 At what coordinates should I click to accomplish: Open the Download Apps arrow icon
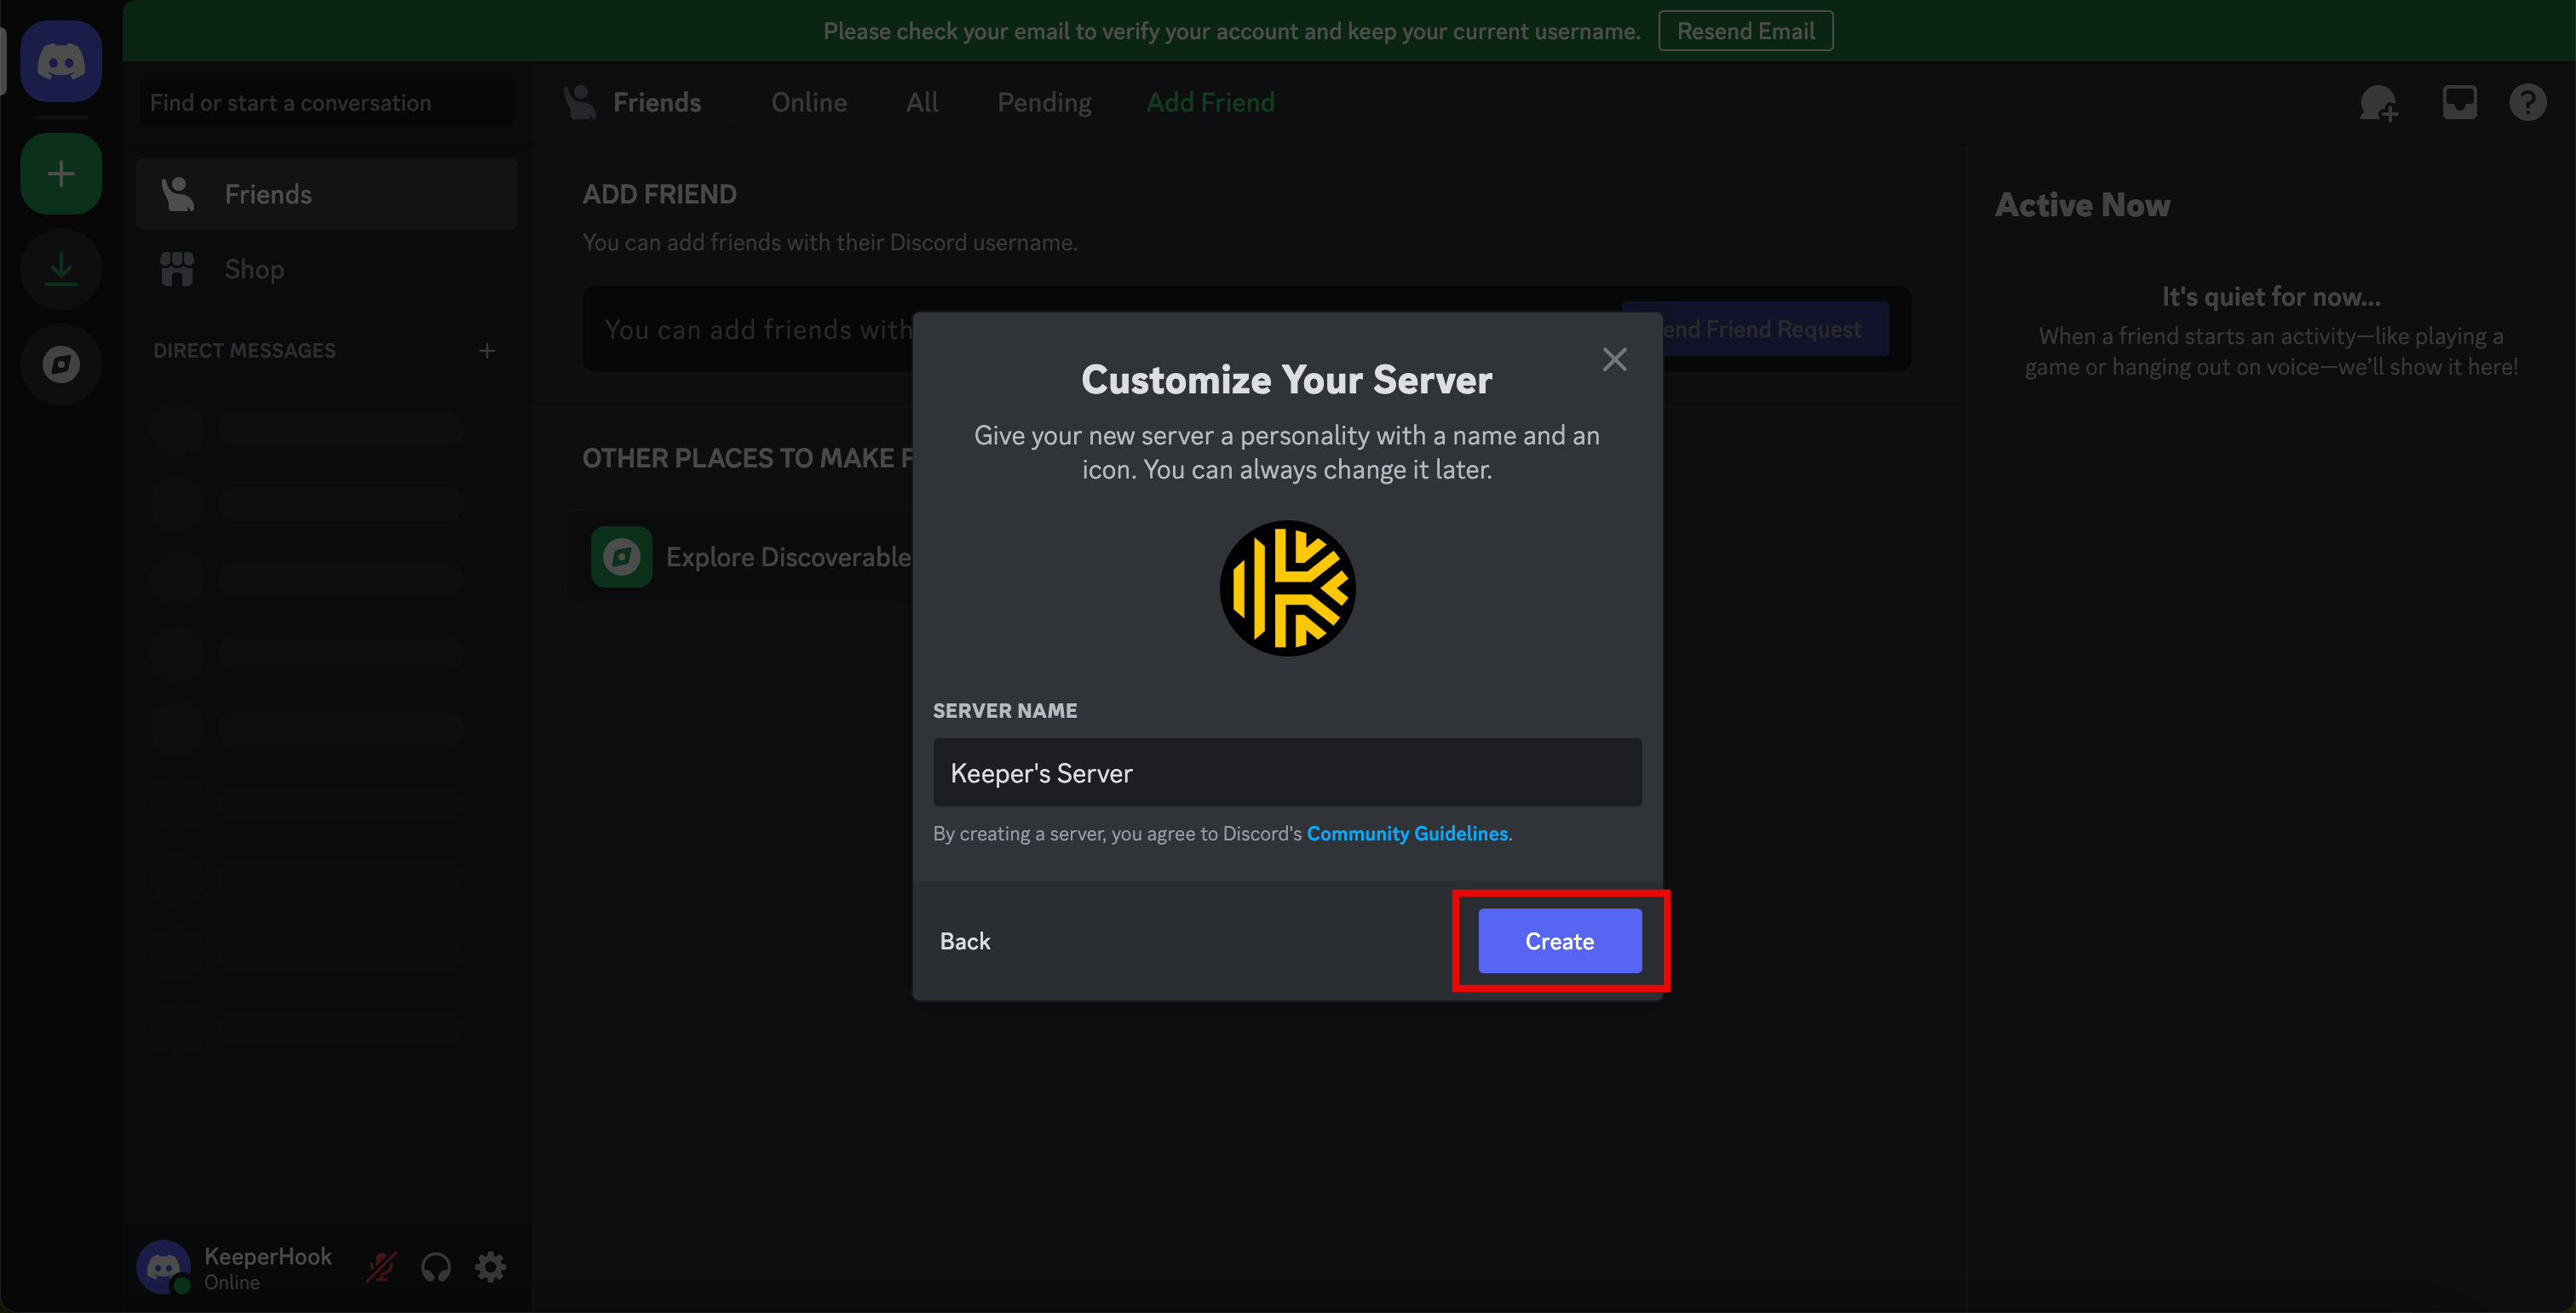(x=61, y=269)
